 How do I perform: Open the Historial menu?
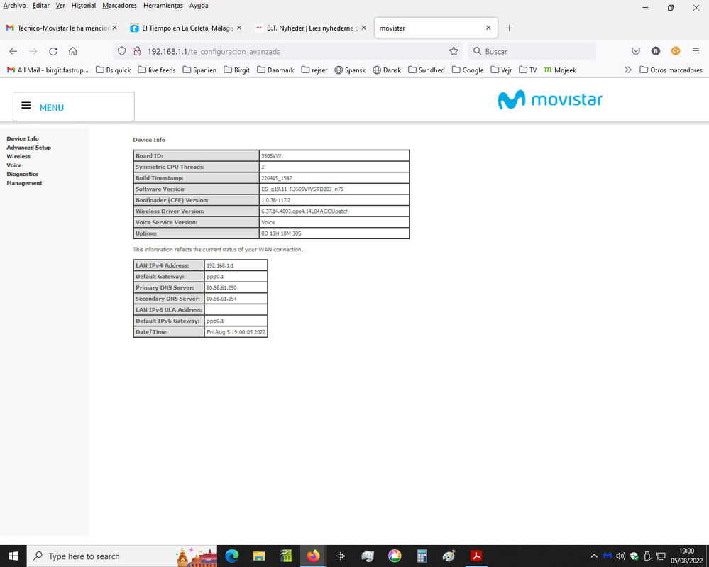point(83,5)
